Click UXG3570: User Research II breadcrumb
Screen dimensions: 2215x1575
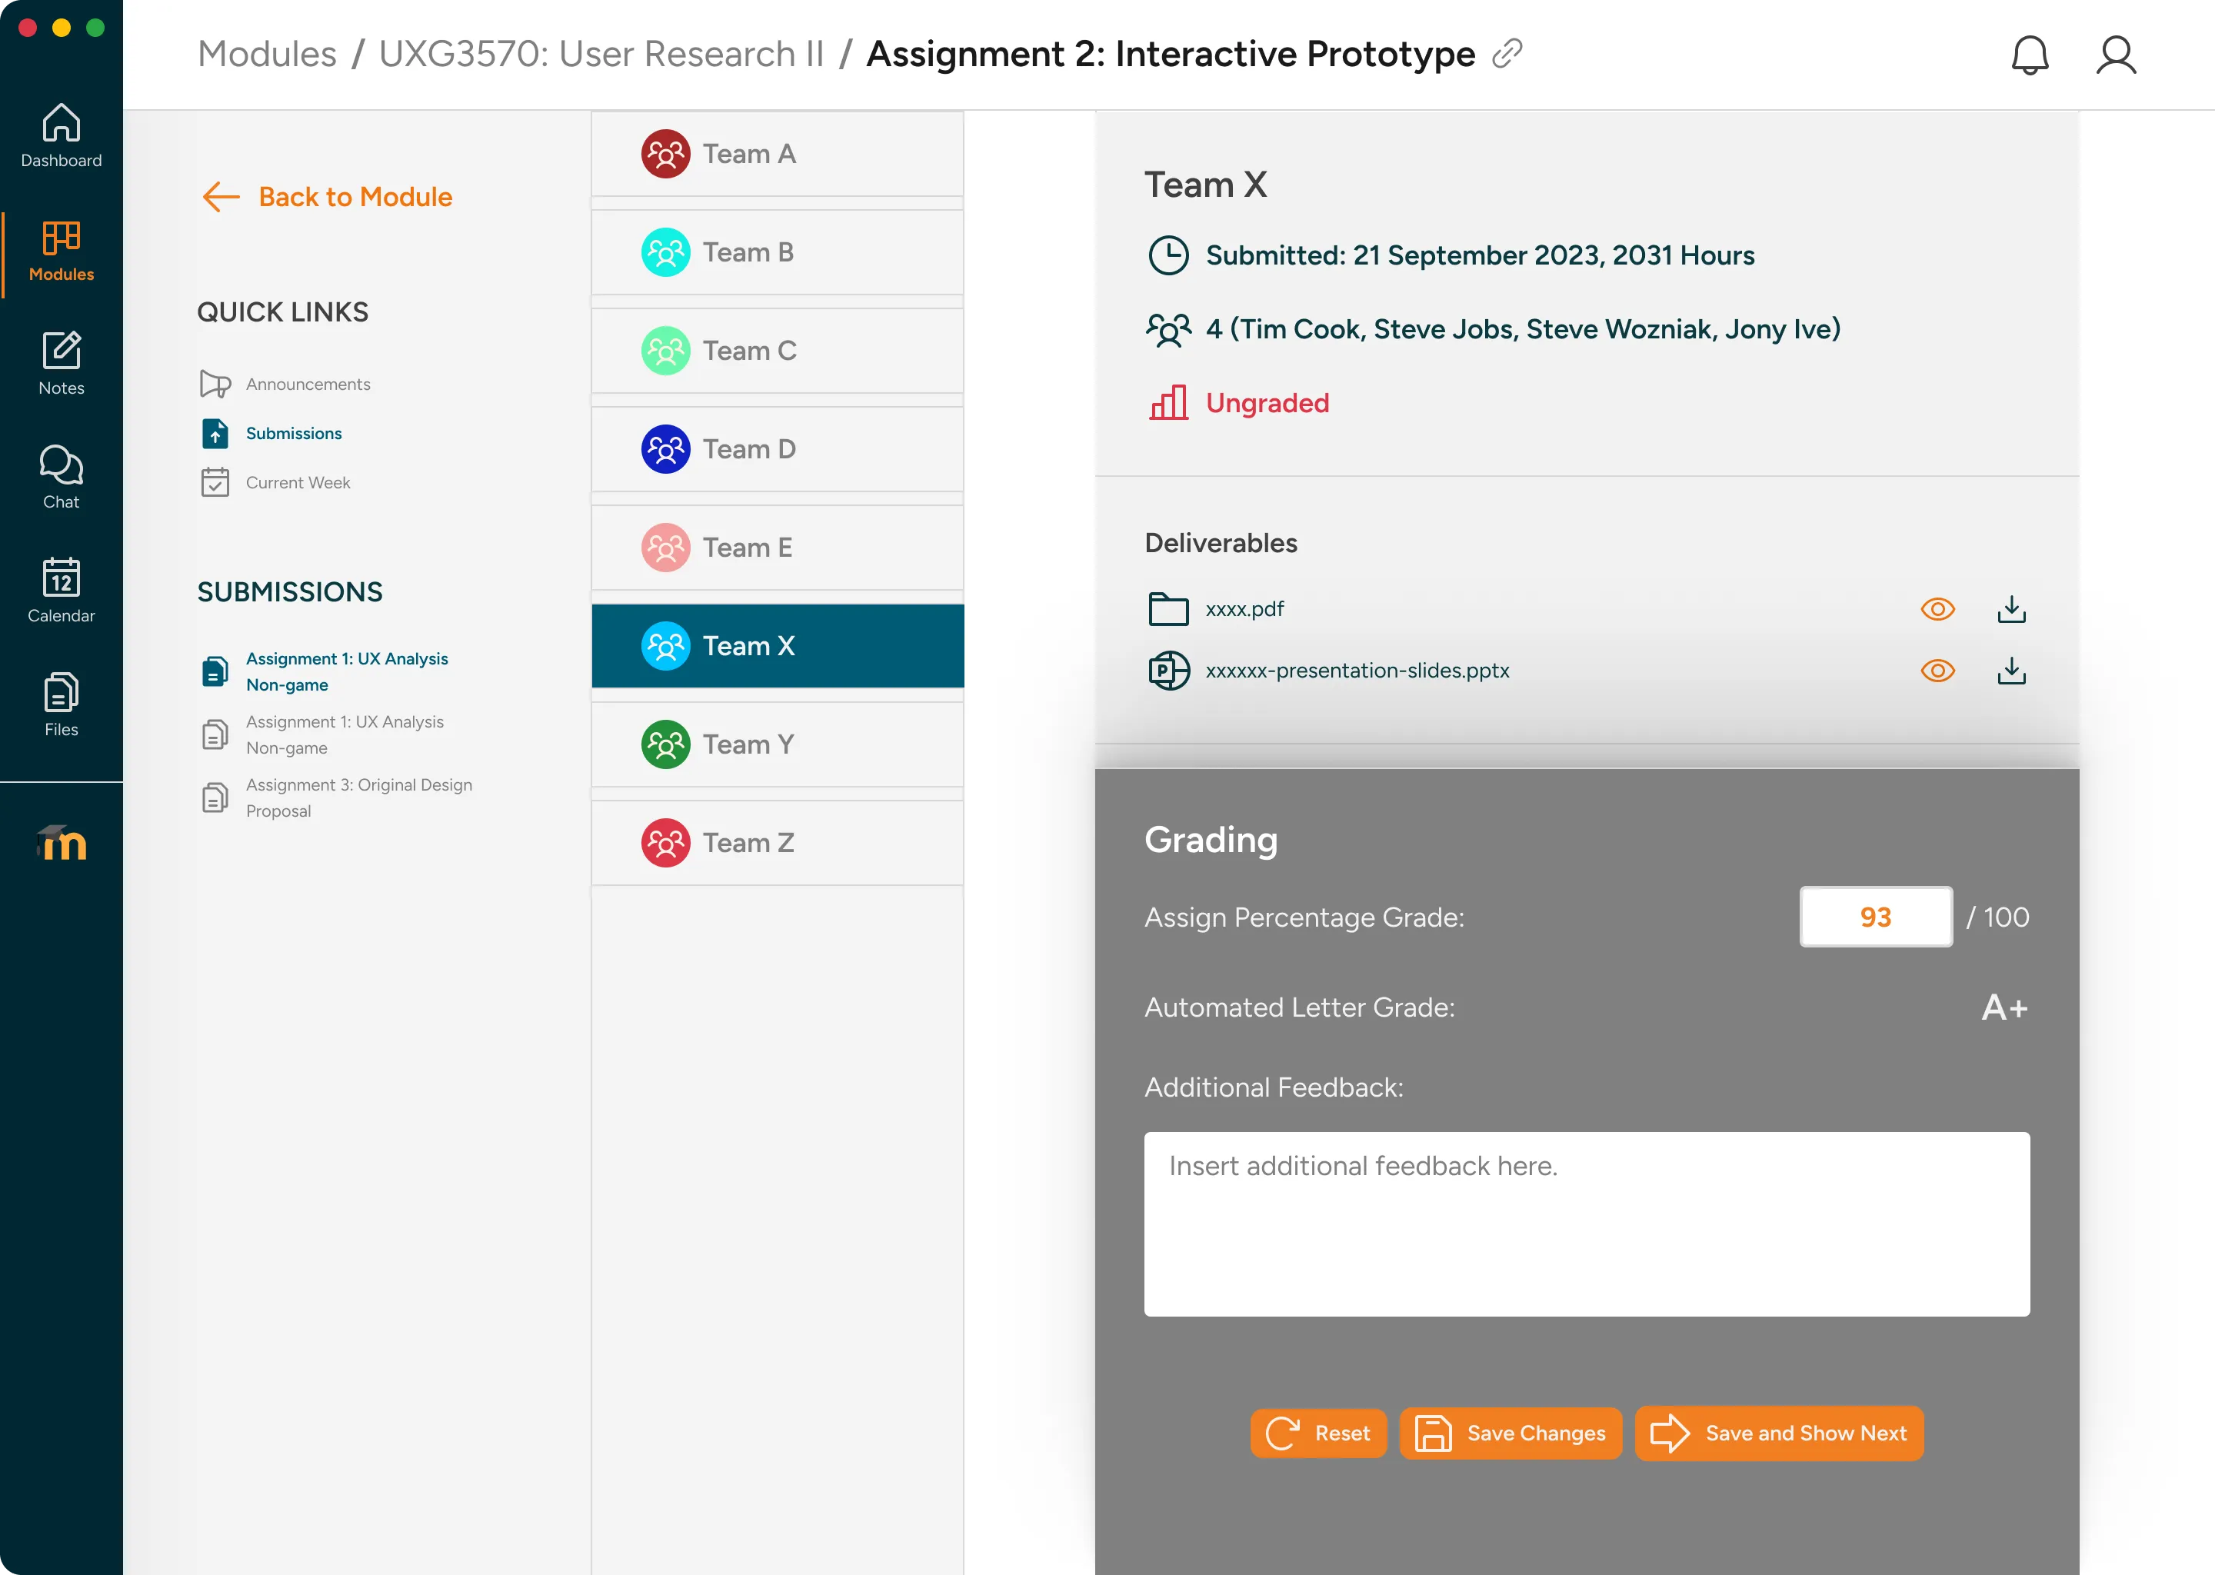click(x=601, y=53)
